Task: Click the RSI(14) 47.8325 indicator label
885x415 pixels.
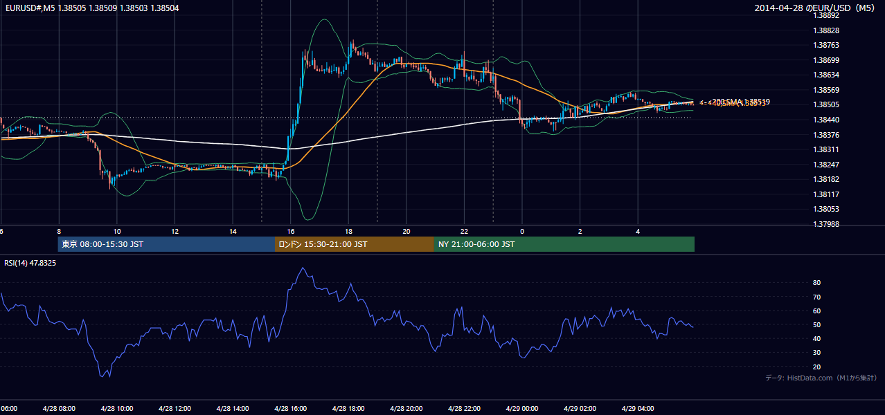Action: pyautogui.click(x=30, y=263)
